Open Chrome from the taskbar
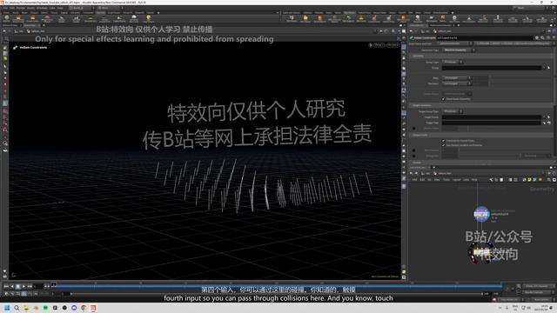Screen dimensions: 557x313 pyautogui.click(x=84, y=308)
